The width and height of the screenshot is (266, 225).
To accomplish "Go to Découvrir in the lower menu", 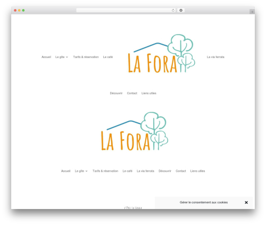I will click(x=165, y=171).
